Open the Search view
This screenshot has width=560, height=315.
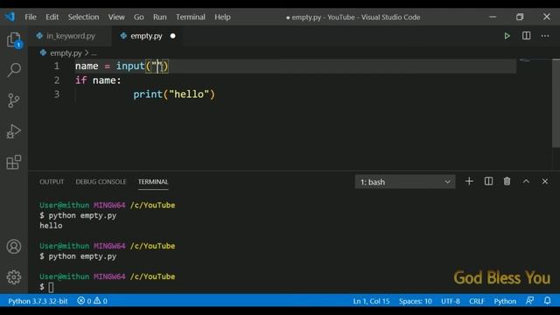[x=14, y=70]
